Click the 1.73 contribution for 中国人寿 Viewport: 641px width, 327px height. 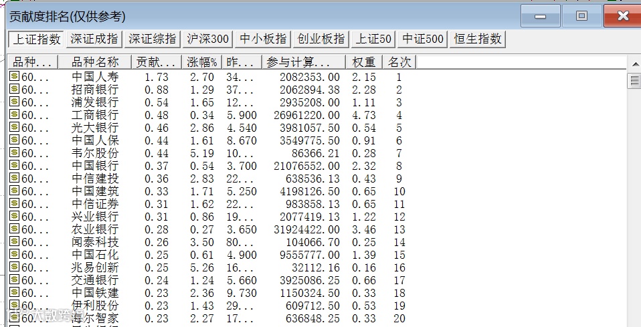coord(156,78)
